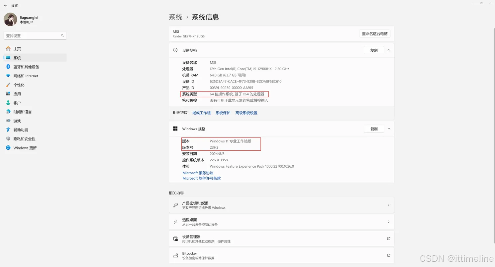
Task: Click the 23H2 version number
Action: tap(214, 147)
